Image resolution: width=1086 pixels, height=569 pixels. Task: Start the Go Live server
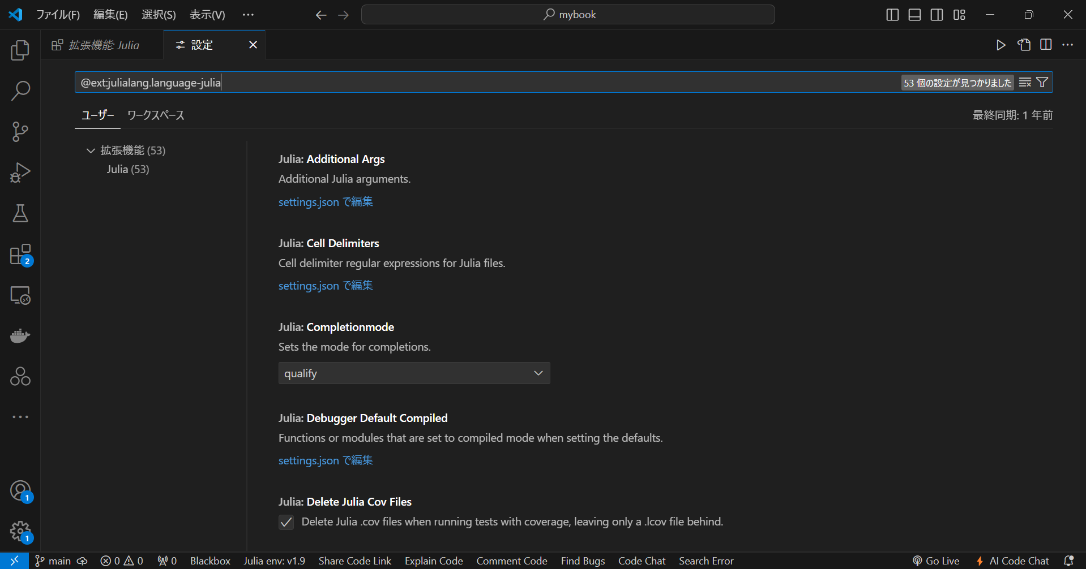click(936, 561)
